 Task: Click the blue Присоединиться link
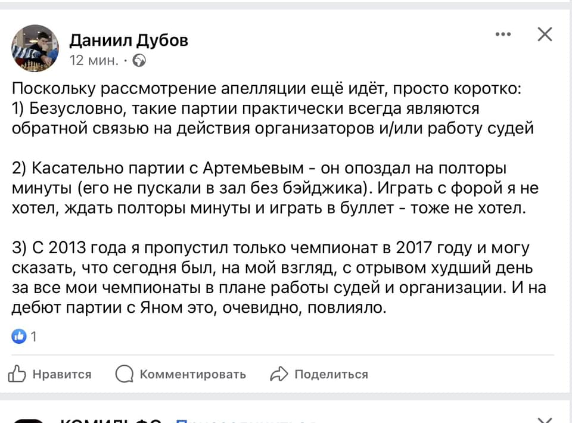click(x=244, y=420)
